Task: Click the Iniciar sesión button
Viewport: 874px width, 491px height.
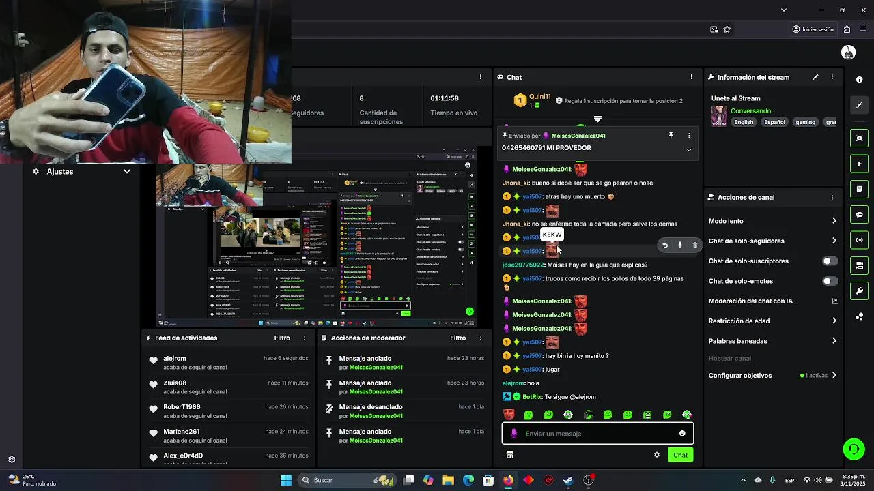Action: [x=813, y=29]
